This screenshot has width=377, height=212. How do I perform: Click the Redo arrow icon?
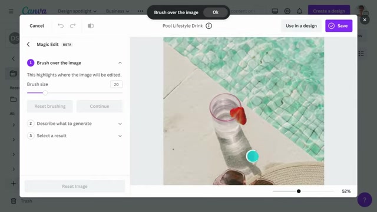tap(72, 26)
